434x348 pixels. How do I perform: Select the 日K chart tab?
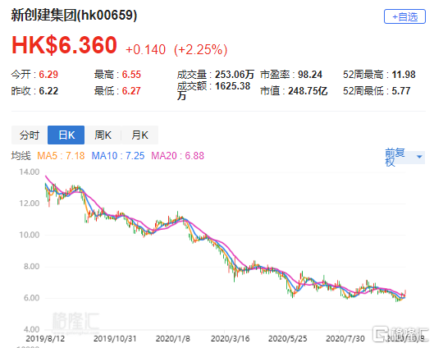[x=66, y=135]
